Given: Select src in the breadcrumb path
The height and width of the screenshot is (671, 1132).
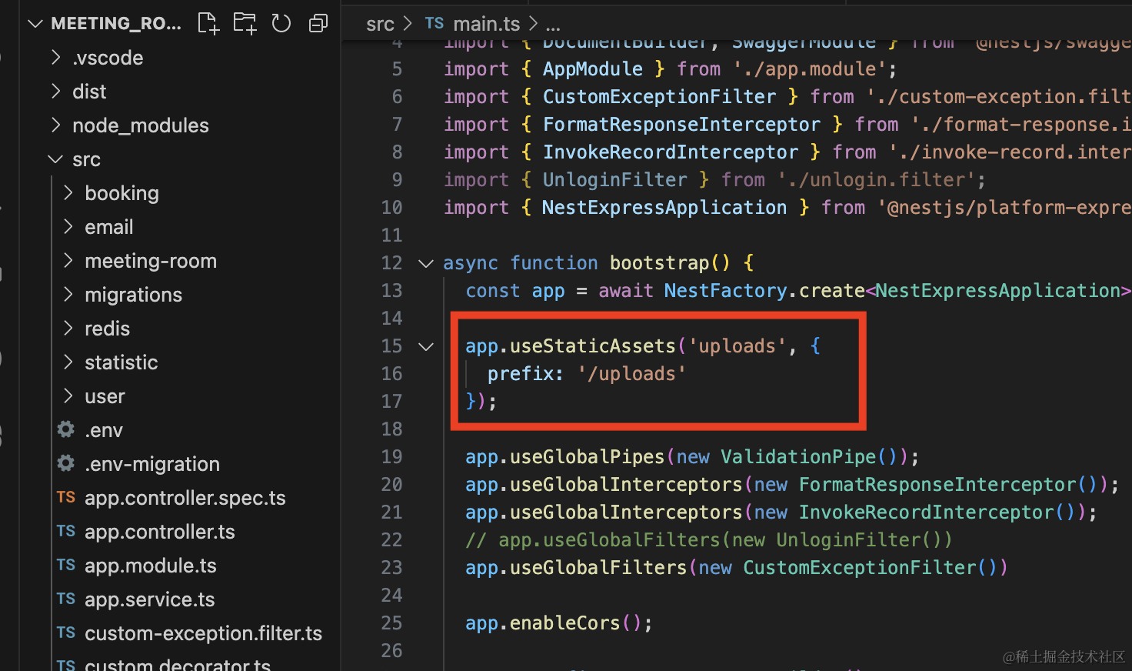Looking at the screenshot, I should point(380,24).
